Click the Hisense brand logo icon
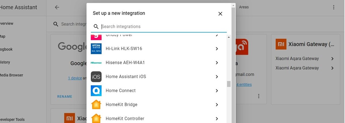 tap(96, 63)
